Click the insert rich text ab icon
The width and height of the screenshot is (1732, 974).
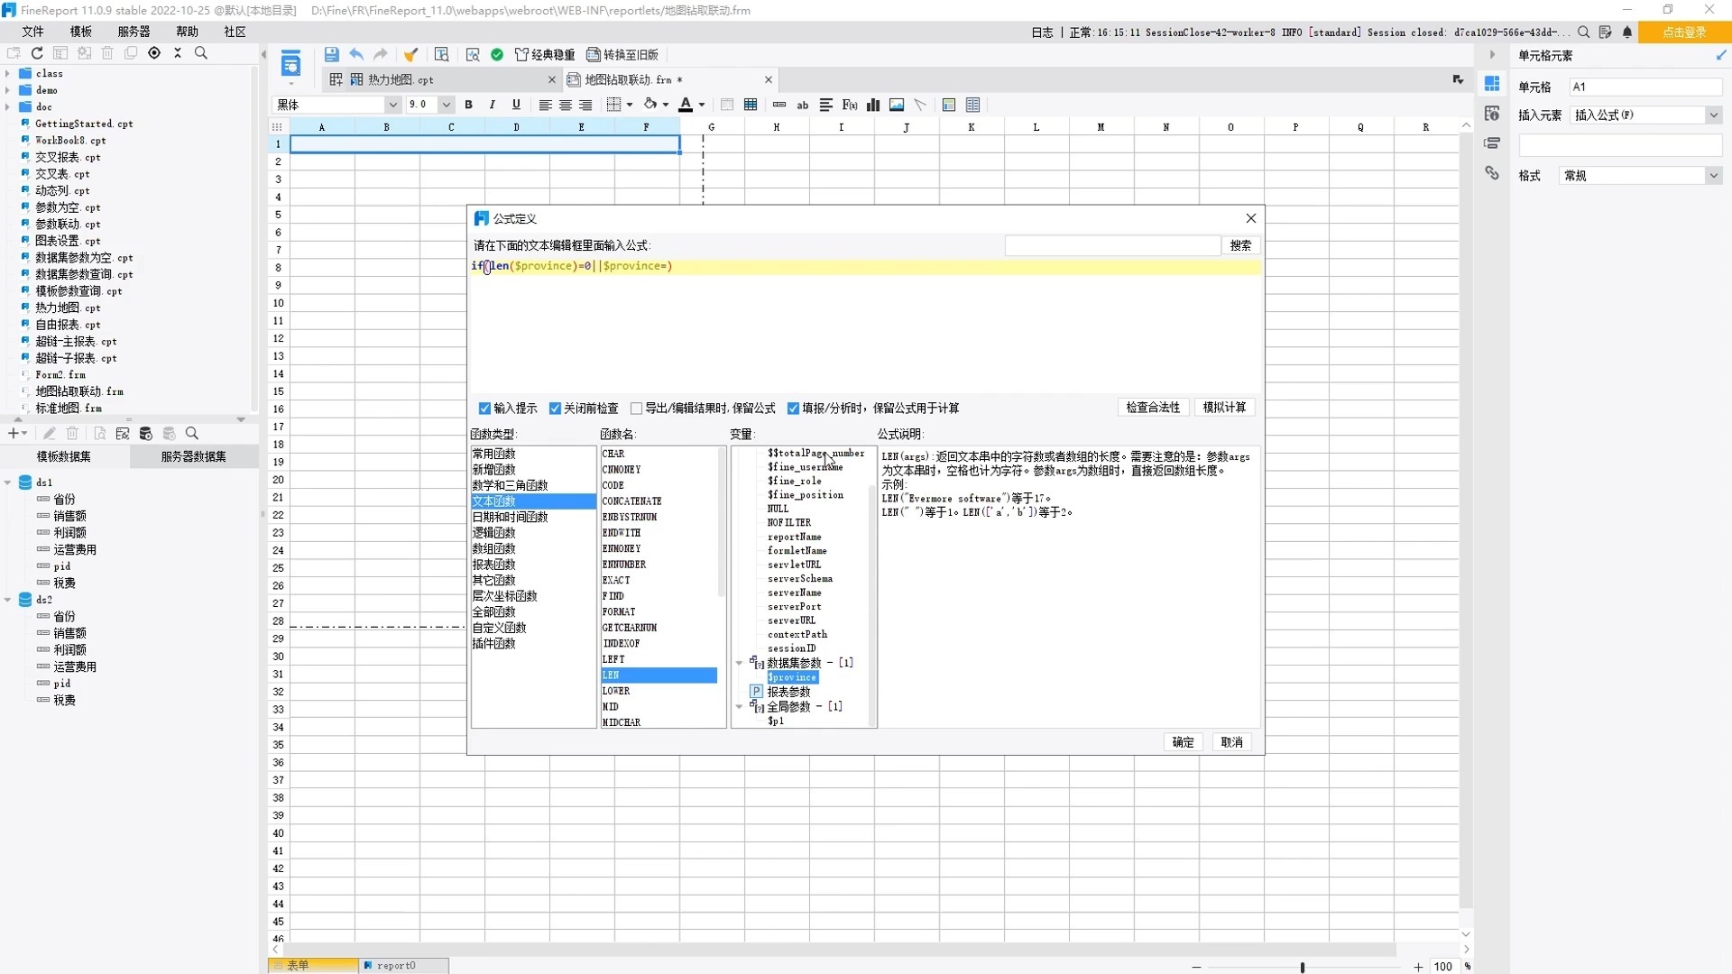[x=802, y=105]
